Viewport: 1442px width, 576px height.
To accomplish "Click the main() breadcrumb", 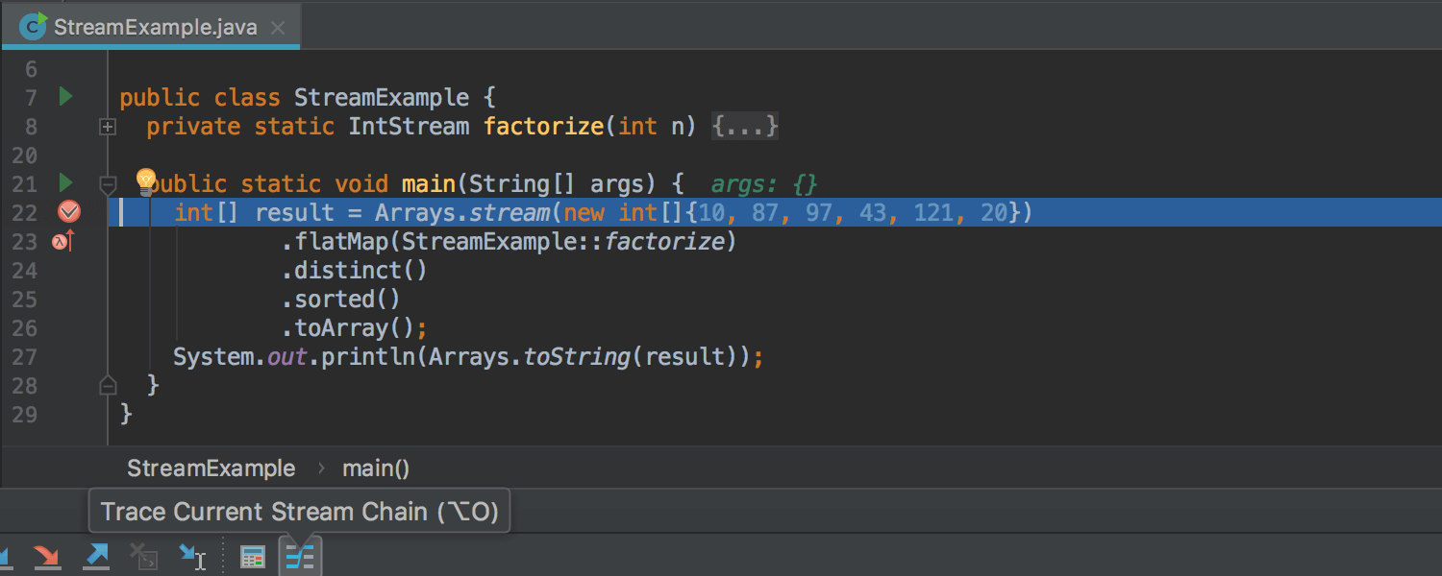I will (376, 468).
